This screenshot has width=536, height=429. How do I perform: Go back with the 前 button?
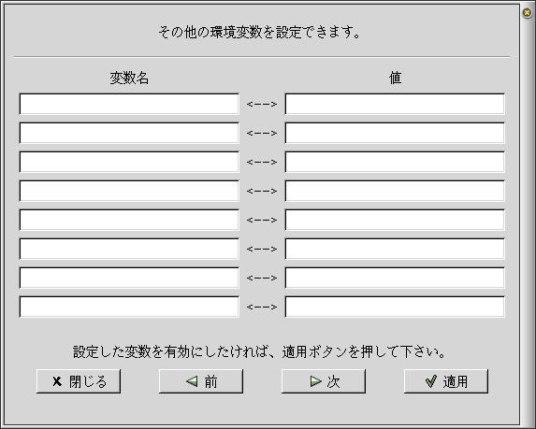(201, 381)
